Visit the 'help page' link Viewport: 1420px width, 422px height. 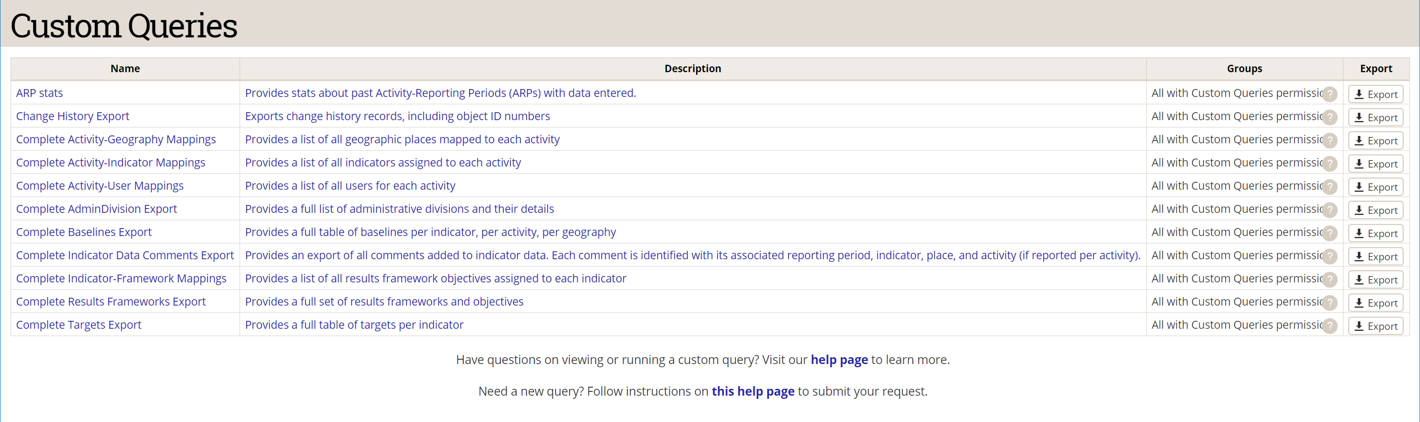coord(838,360)
